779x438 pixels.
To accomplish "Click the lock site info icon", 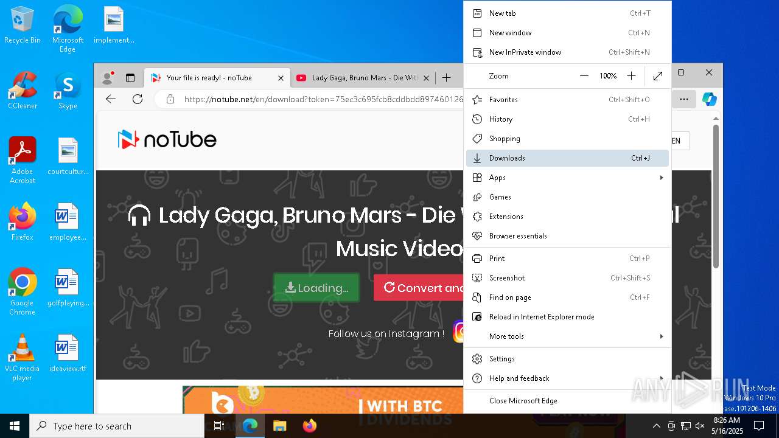I will pos(170,99).
